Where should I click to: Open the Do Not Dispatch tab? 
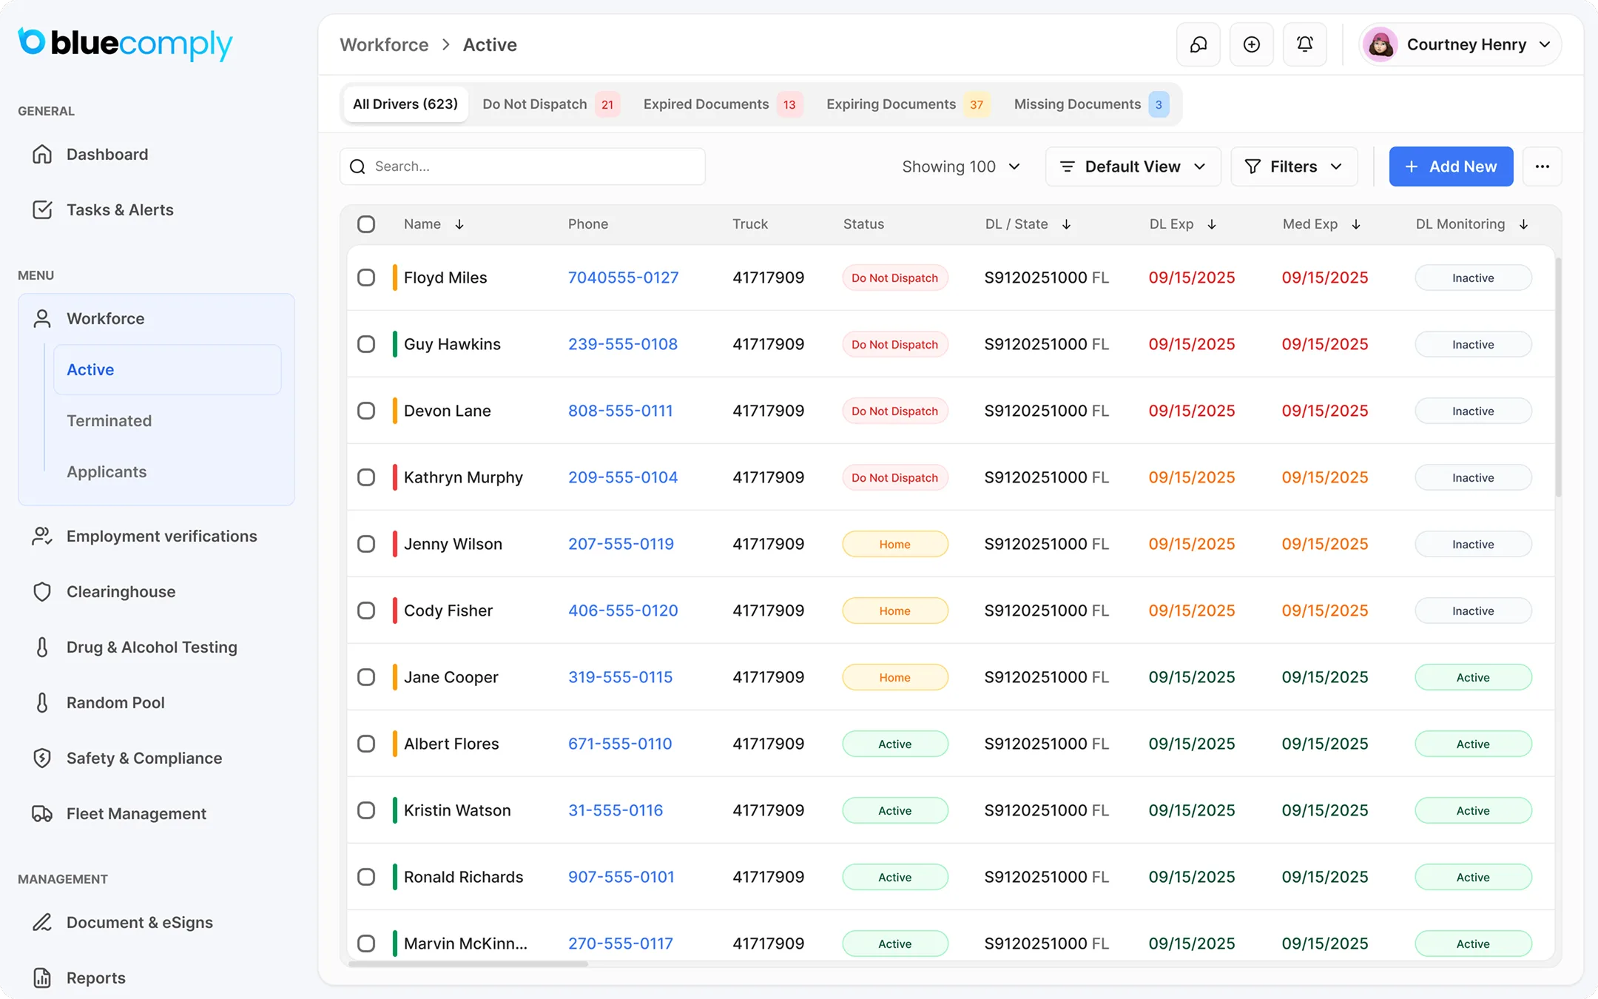pyautogui.click(x=550, y=104)
